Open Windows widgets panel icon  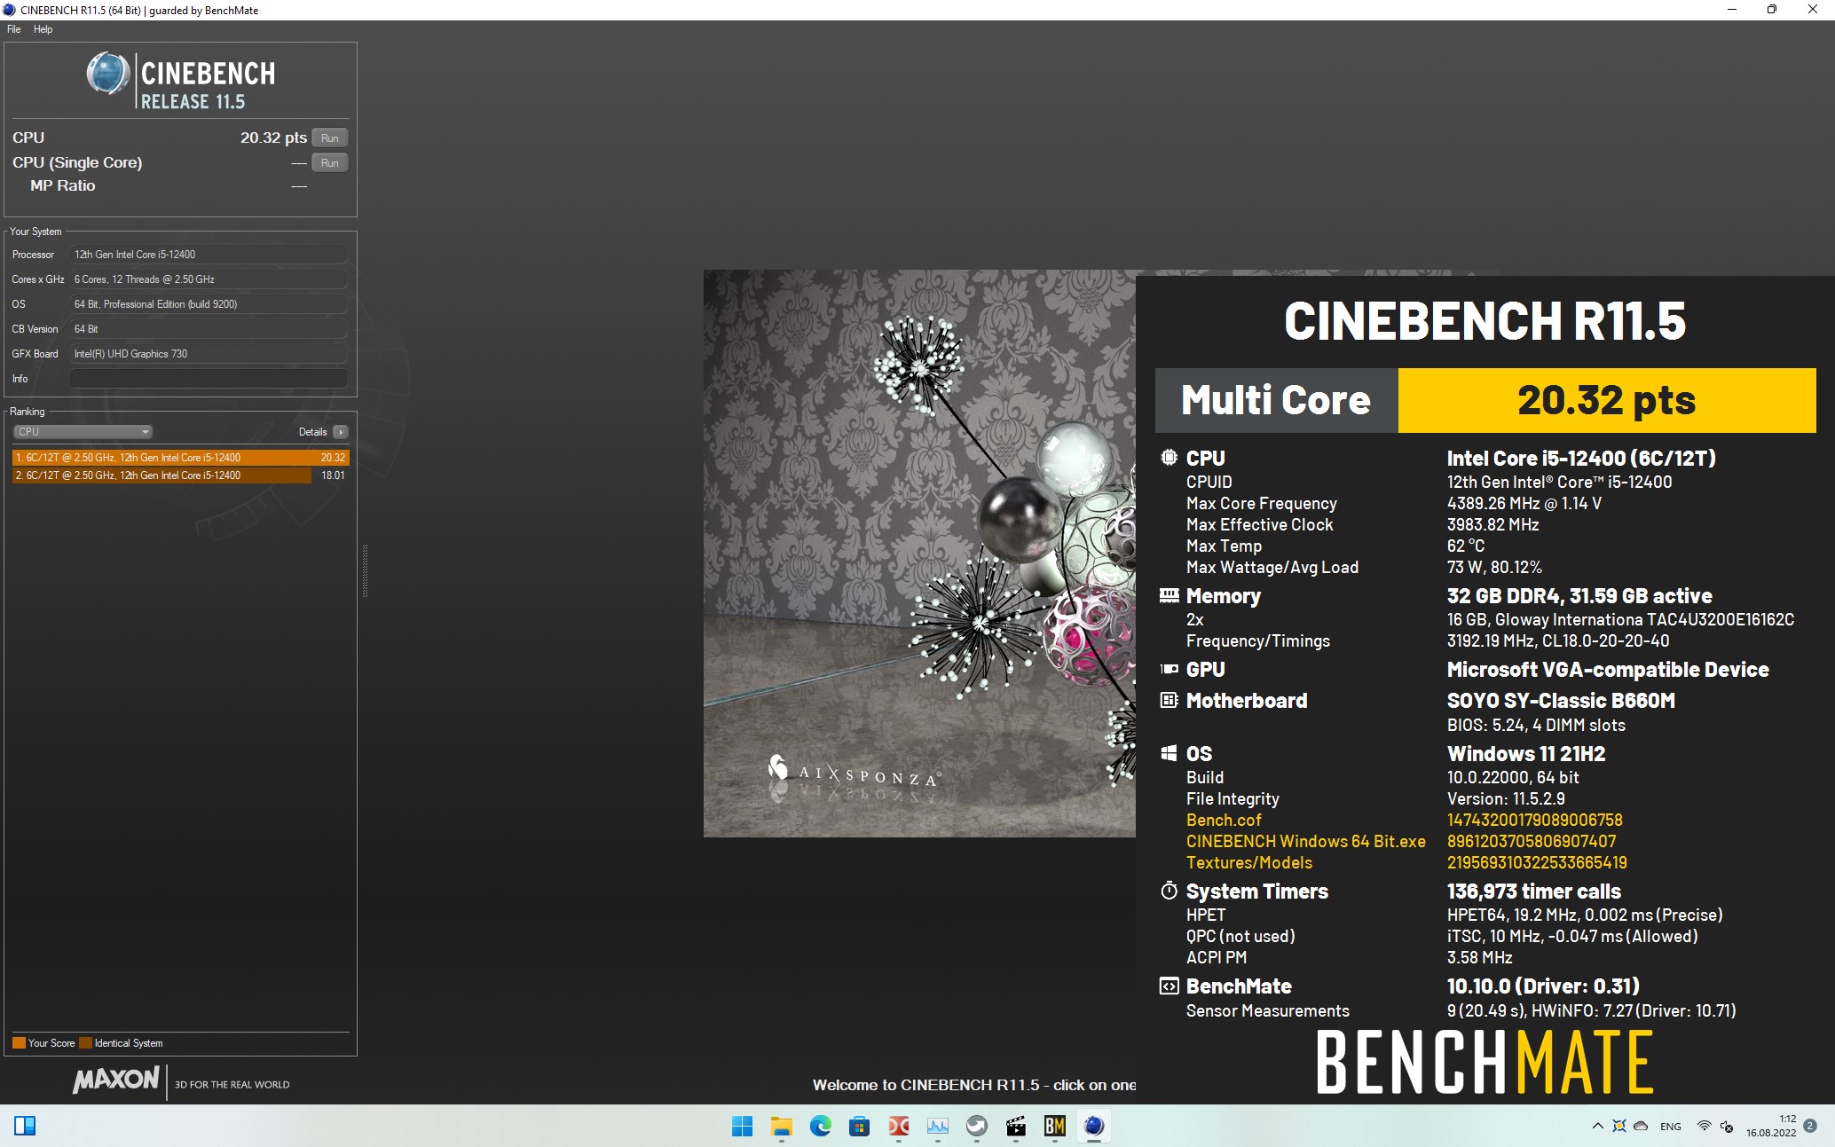(x=25, y=1126)
